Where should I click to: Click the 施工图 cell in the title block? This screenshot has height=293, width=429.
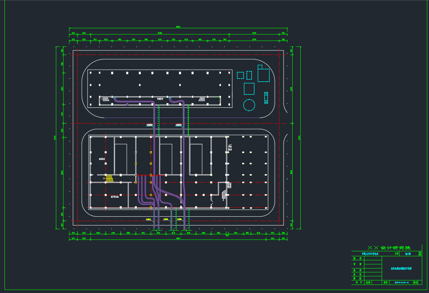tap(408, 254)
